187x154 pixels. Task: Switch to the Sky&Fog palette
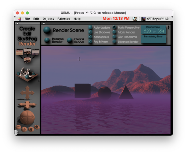tap(27, 39)
